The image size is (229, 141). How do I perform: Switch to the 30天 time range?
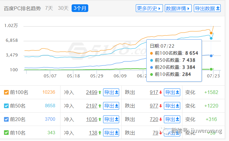click(x=63, y=8)
